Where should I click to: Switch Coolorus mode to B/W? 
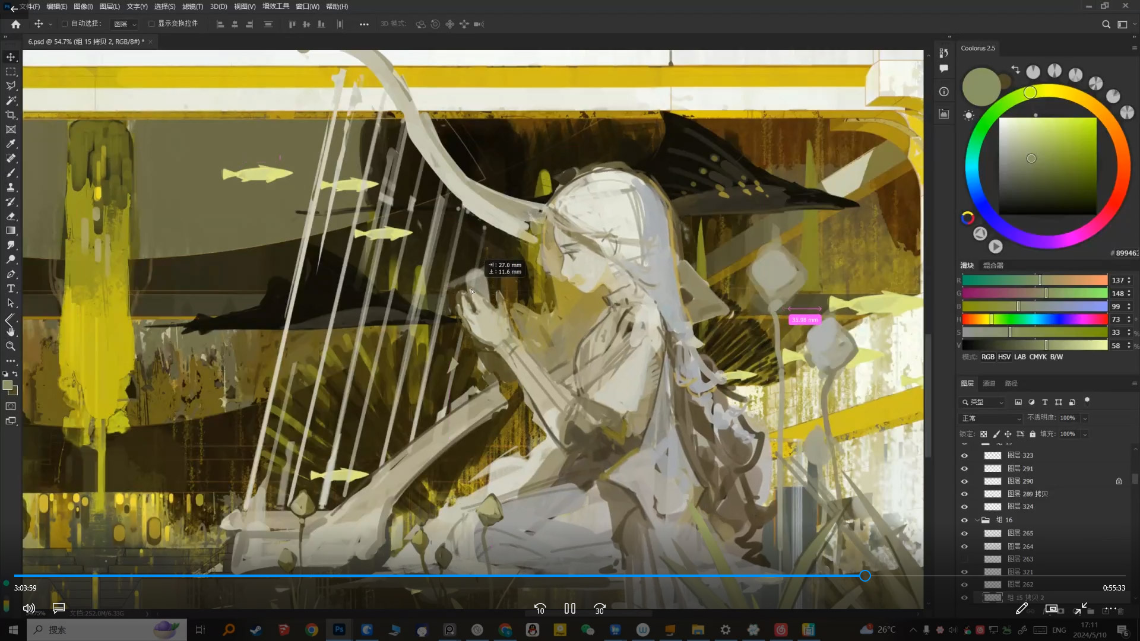pos(1056,357)
